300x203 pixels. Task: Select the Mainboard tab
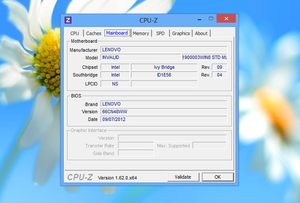pos(117,33)
